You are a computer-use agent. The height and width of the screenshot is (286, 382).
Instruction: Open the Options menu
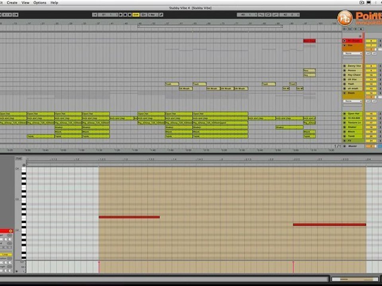(40, 3)
